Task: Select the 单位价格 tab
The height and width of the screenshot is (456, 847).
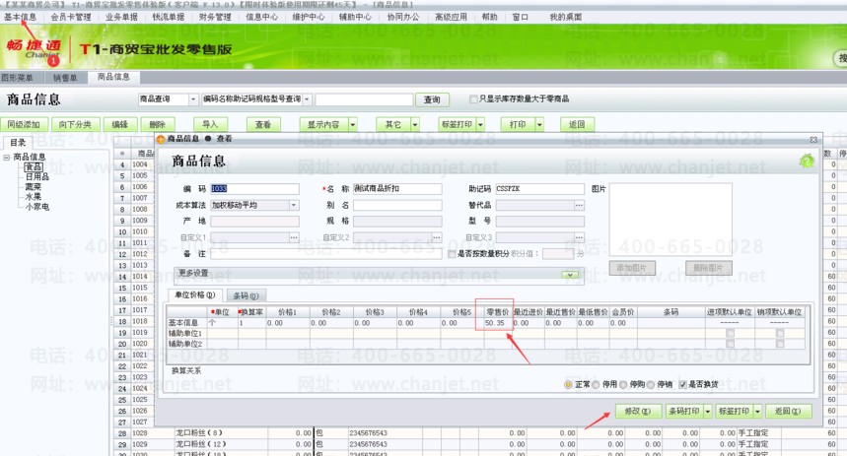Action: (x=195, y=295)
